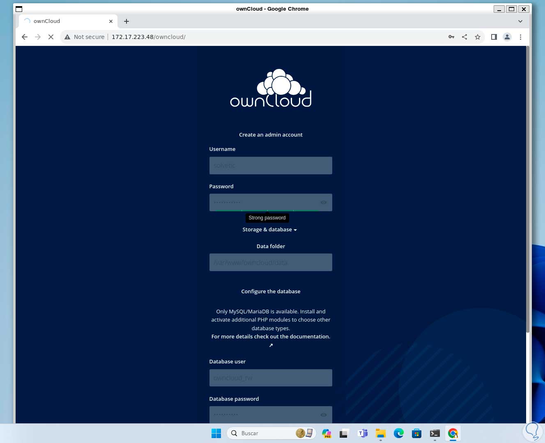Focus the Database user field
545x443 pixels.
pos(271,378)
